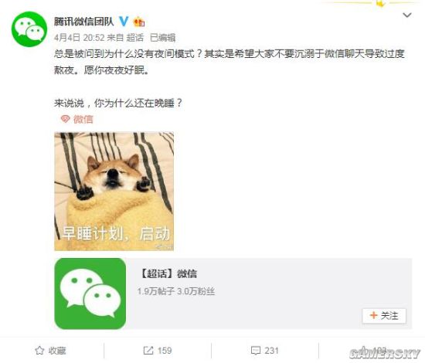Open the sleeping Shiba dog image
The height and width of the screenshot is (363, 425).
point(114,192)
